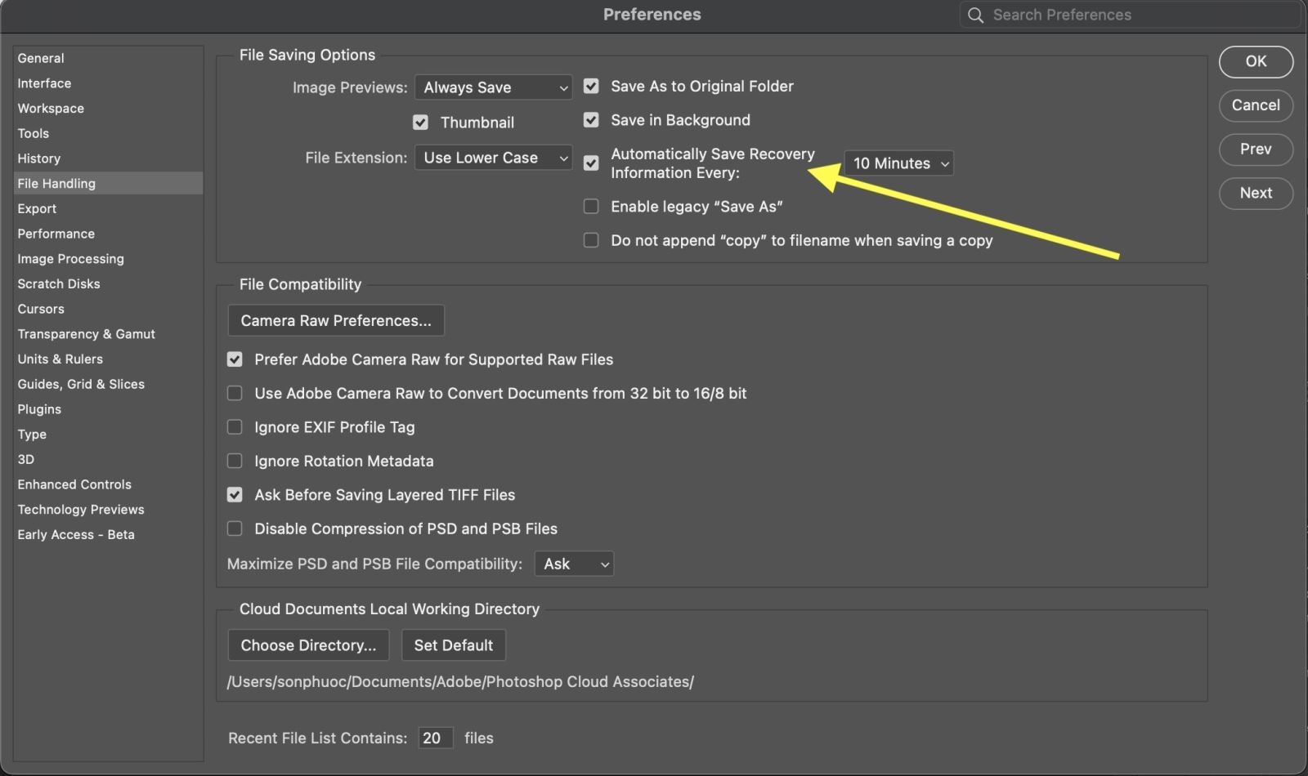This screenshot has width=1308, height=776.
Task: Select Scratch Disks in the sidebar
Action: pos(58,283)
